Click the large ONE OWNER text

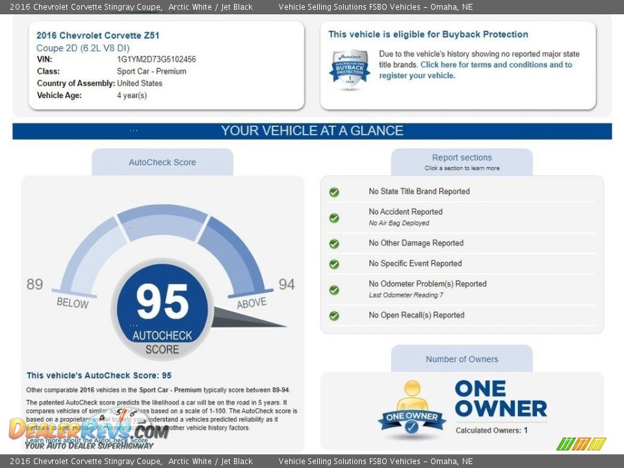(500, 398)
